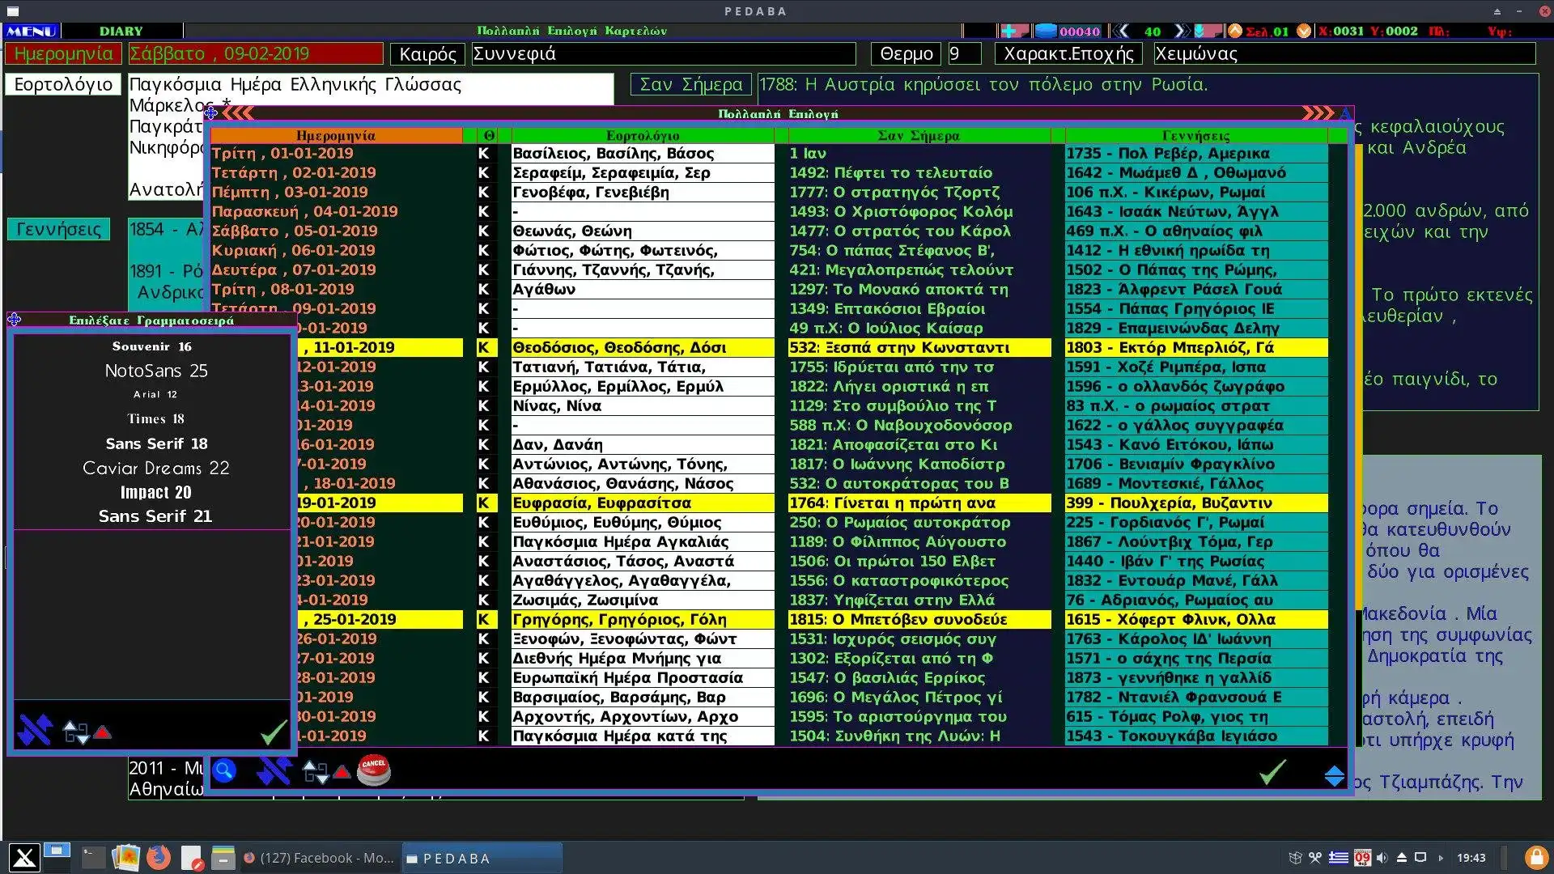This screenshot has height=874, width=1554.
Task: Click the Εορτολόγιο button
Action: pyautogui.click(x=63, y=85)
